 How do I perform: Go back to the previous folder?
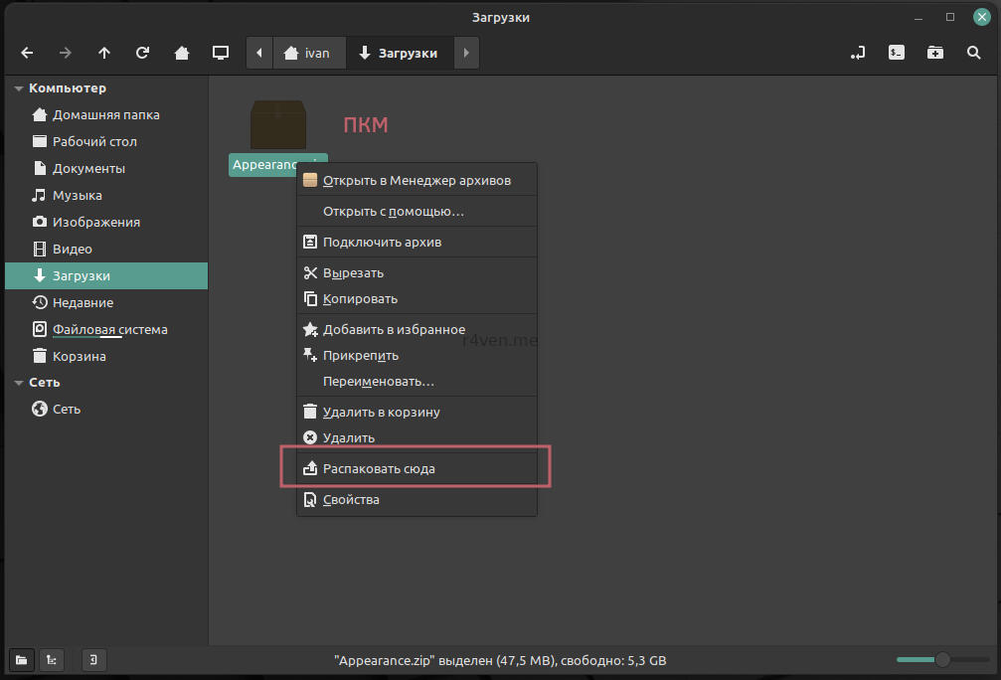tap(27, 53)
